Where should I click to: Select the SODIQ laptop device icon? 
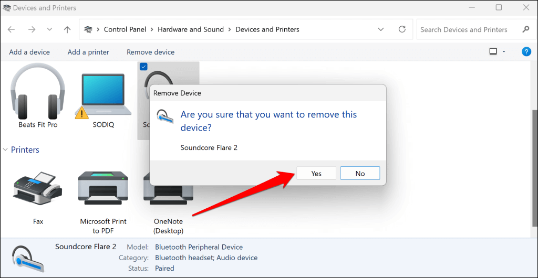click(x=103, y=94)
